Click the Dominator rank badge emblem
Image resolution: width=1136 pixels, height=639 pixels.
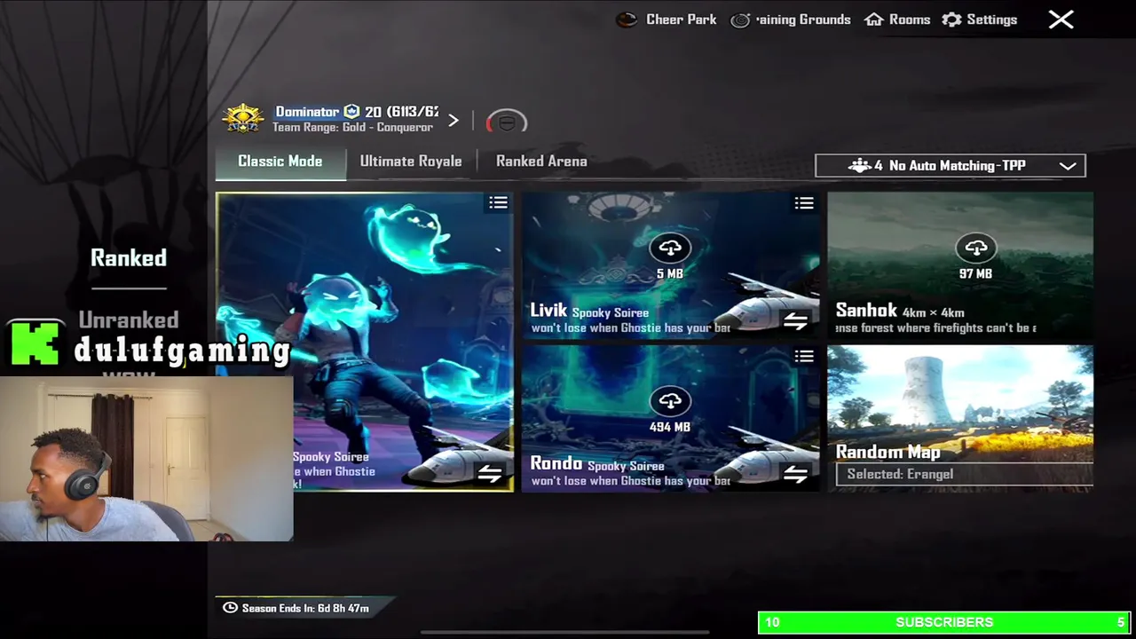(x=243, y=119)
